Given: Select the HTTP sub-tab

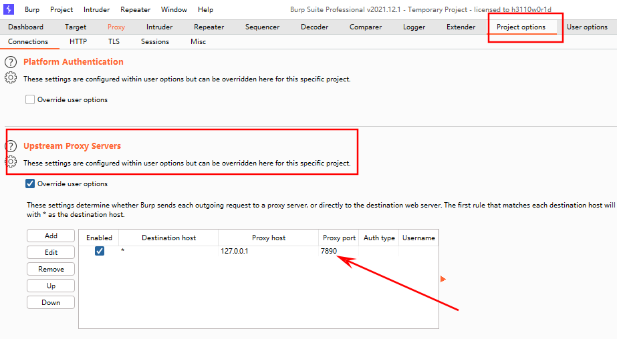Looking at the screenshot, I should tap(78, 41).
